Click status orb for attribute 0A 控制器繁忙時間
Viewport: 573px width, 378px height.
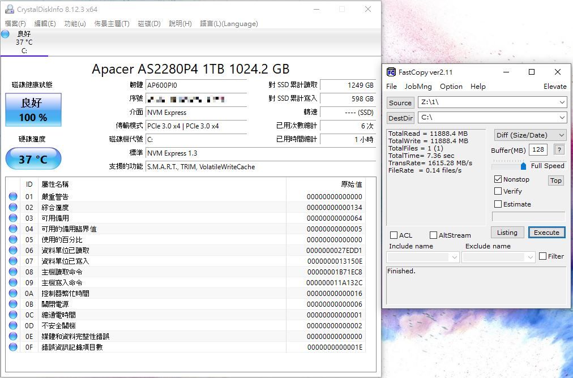[13, 293]
